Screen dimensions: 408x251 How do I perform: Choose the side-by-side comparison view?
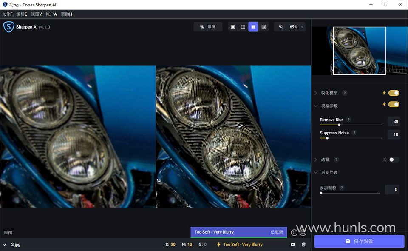[x=253, y=27]
